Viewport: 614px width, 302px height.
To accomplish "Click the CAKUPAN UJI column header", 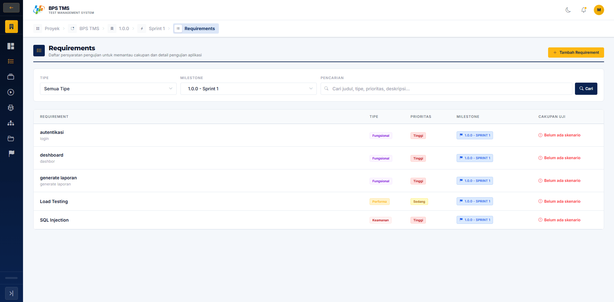I will 552,117.
